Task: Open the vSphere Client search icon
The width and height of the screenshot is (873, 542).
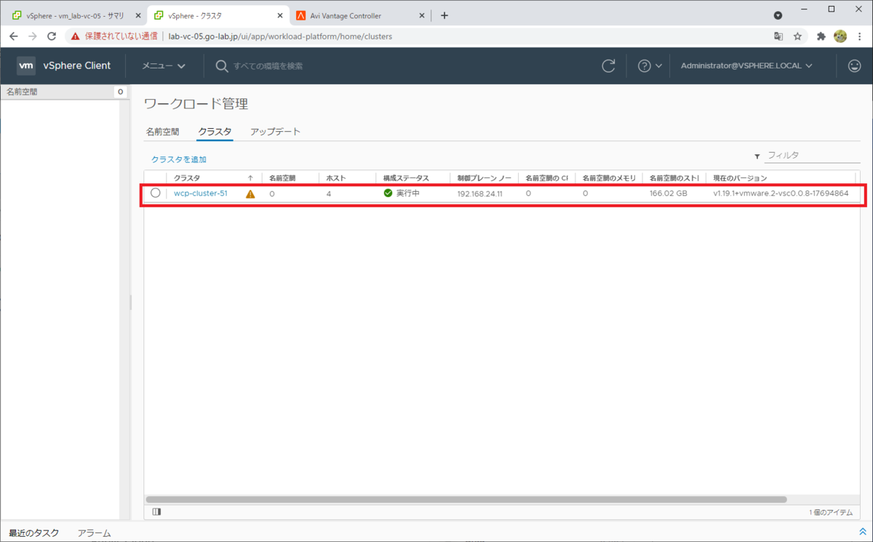Action: (x=221, y=65)
